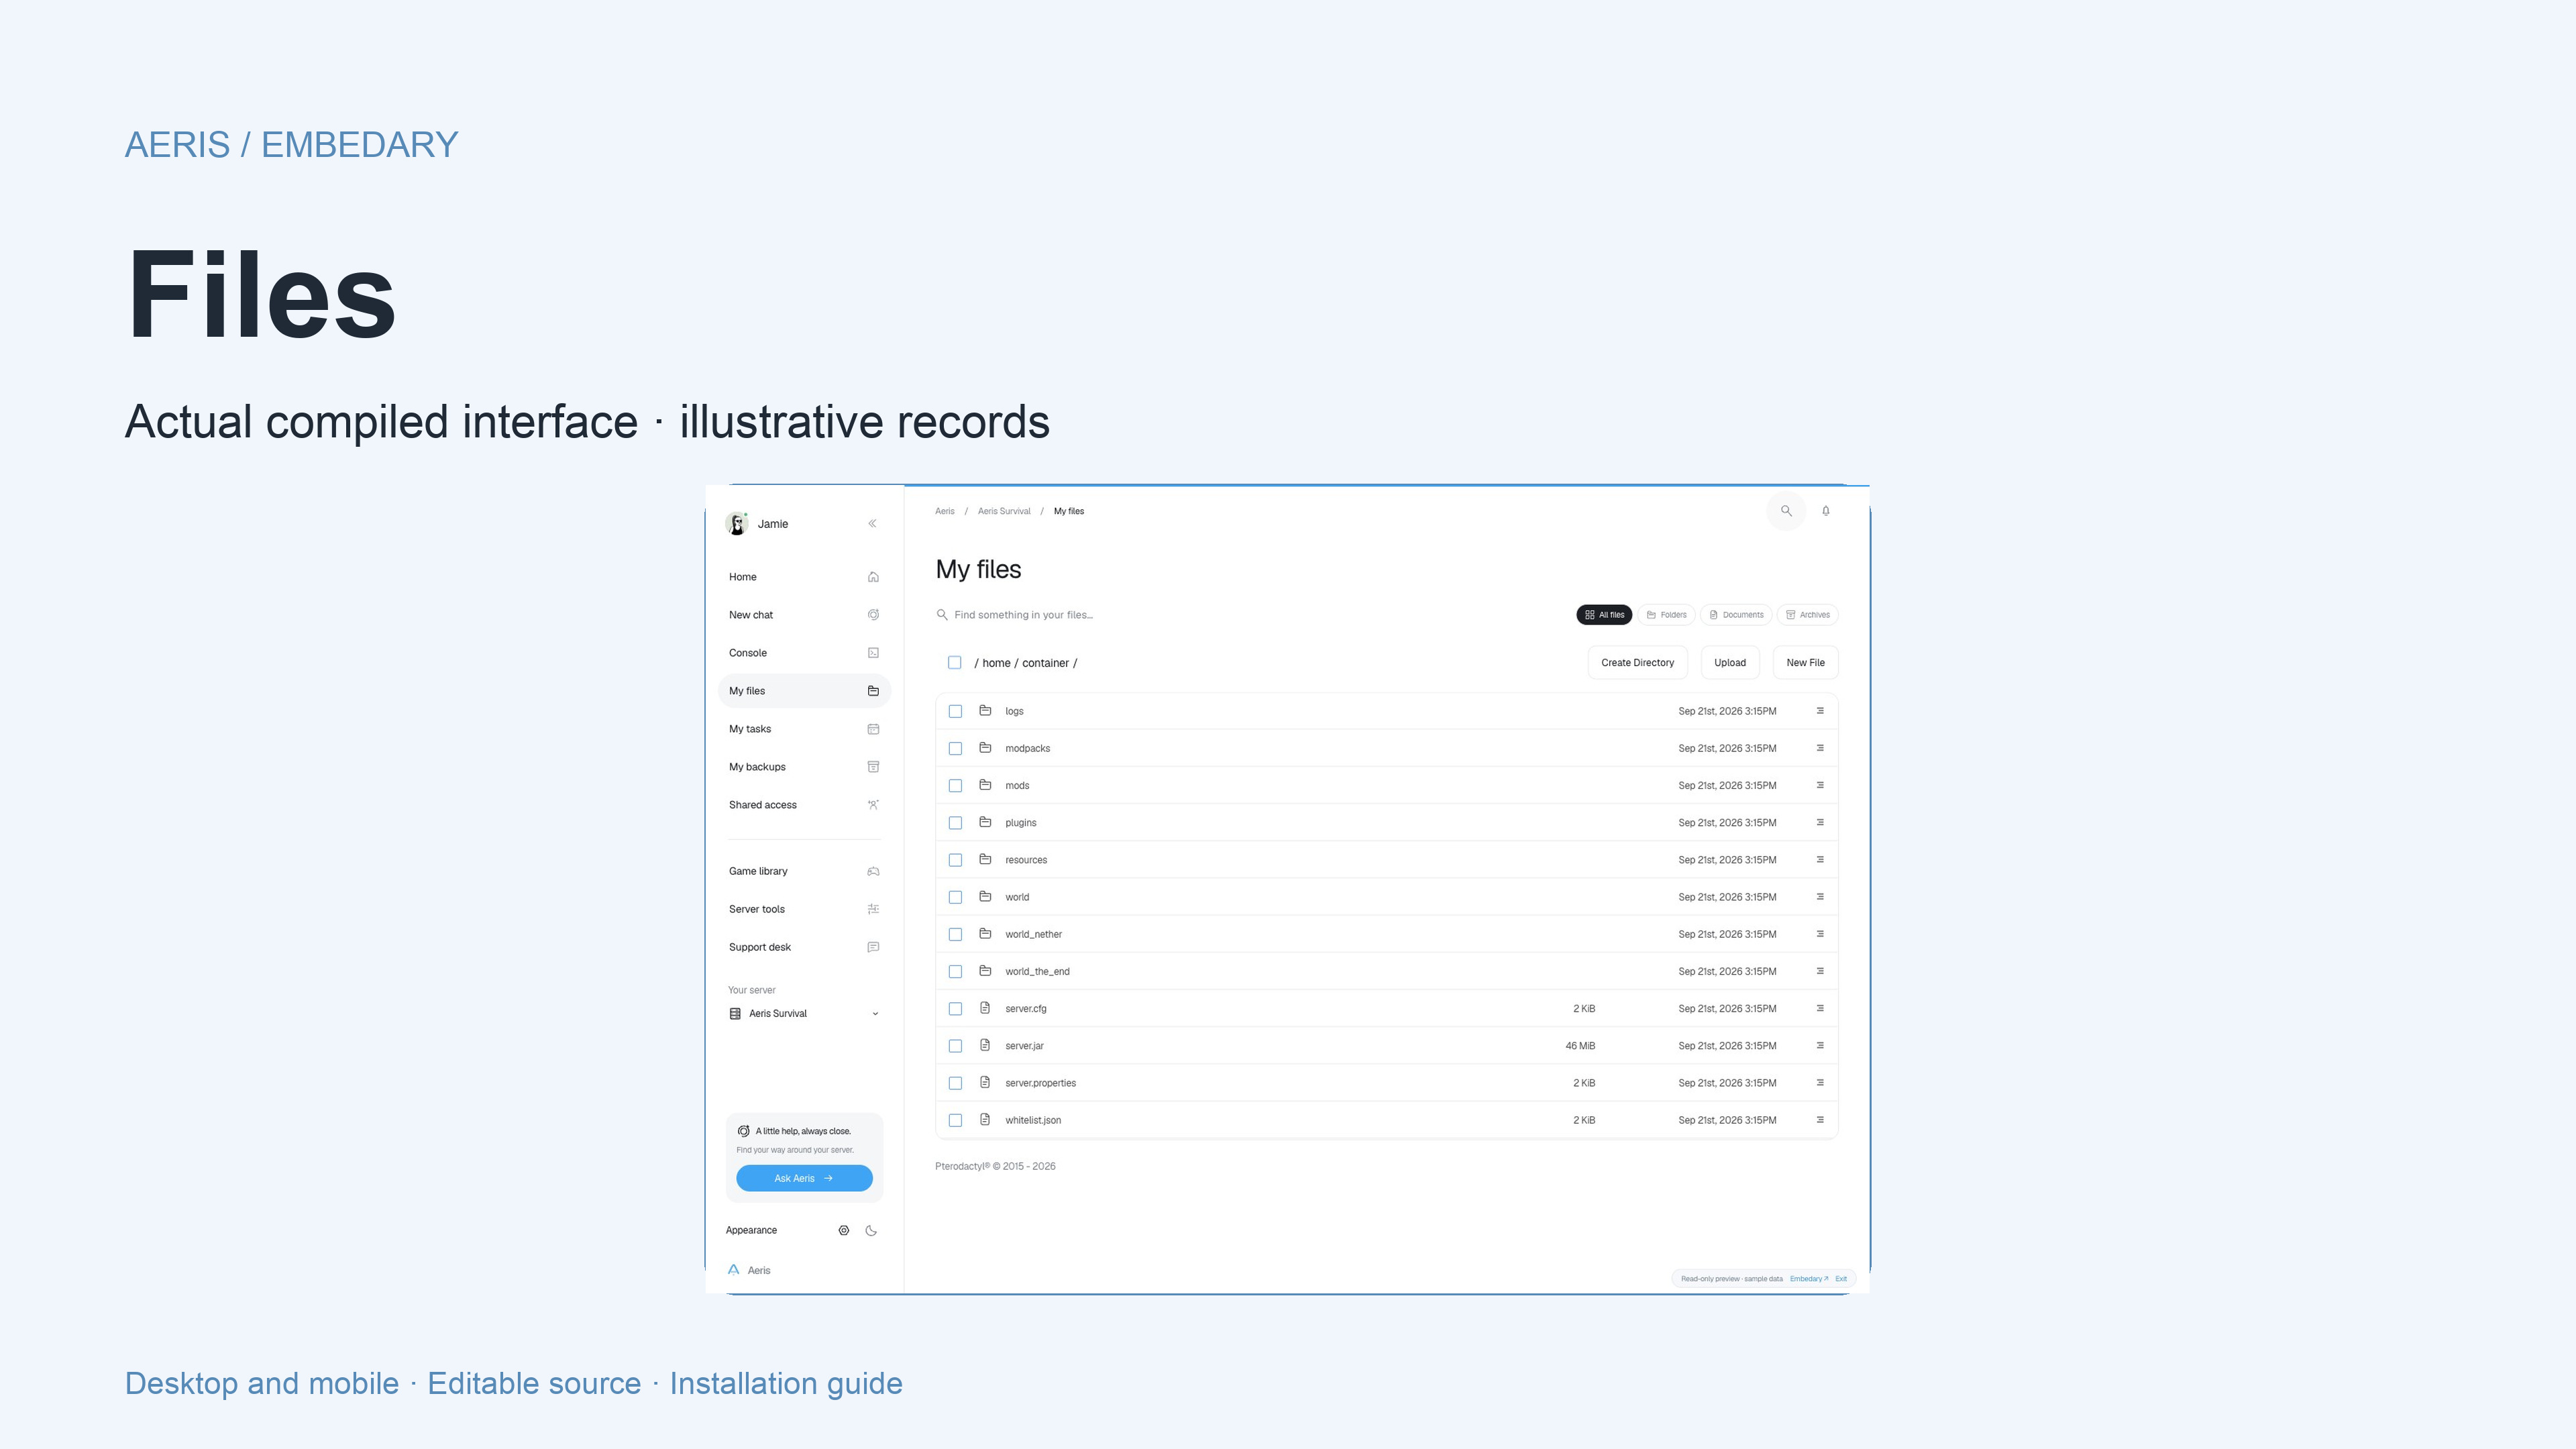The image size is (2576, 1449).
Task: Check the world_nether checkbox
Action: click(956, 935)
